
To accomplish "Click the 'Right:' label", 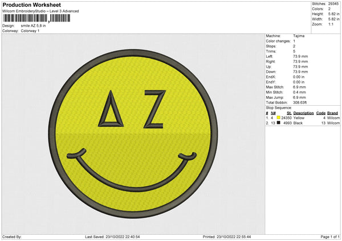I will pos(270,61).
